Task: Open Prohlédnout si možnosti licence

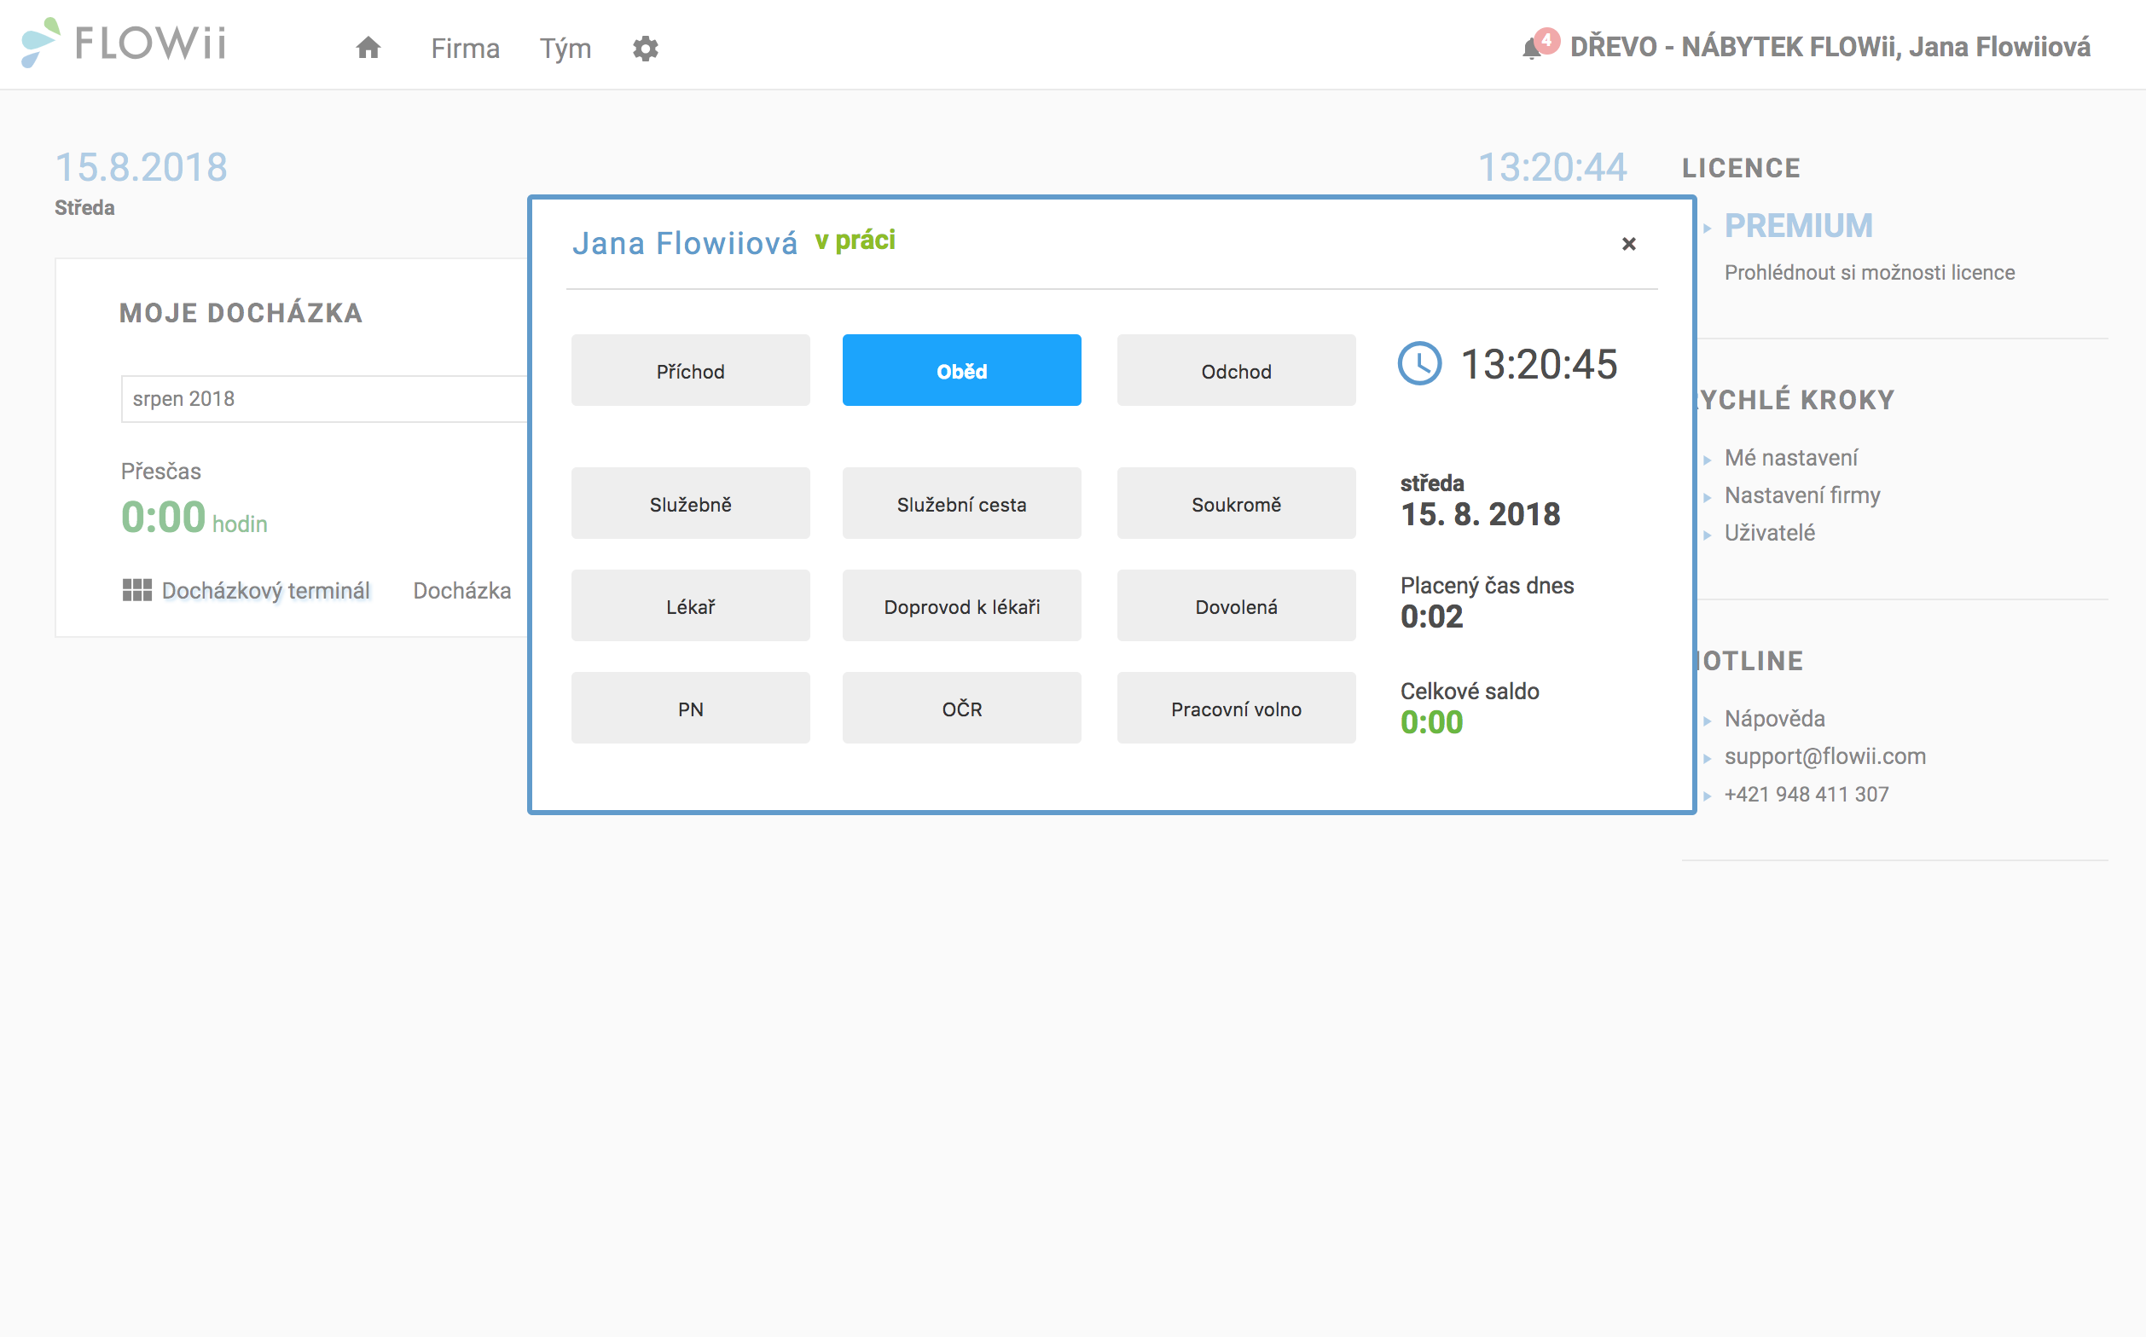Action: click(1869, 272)
